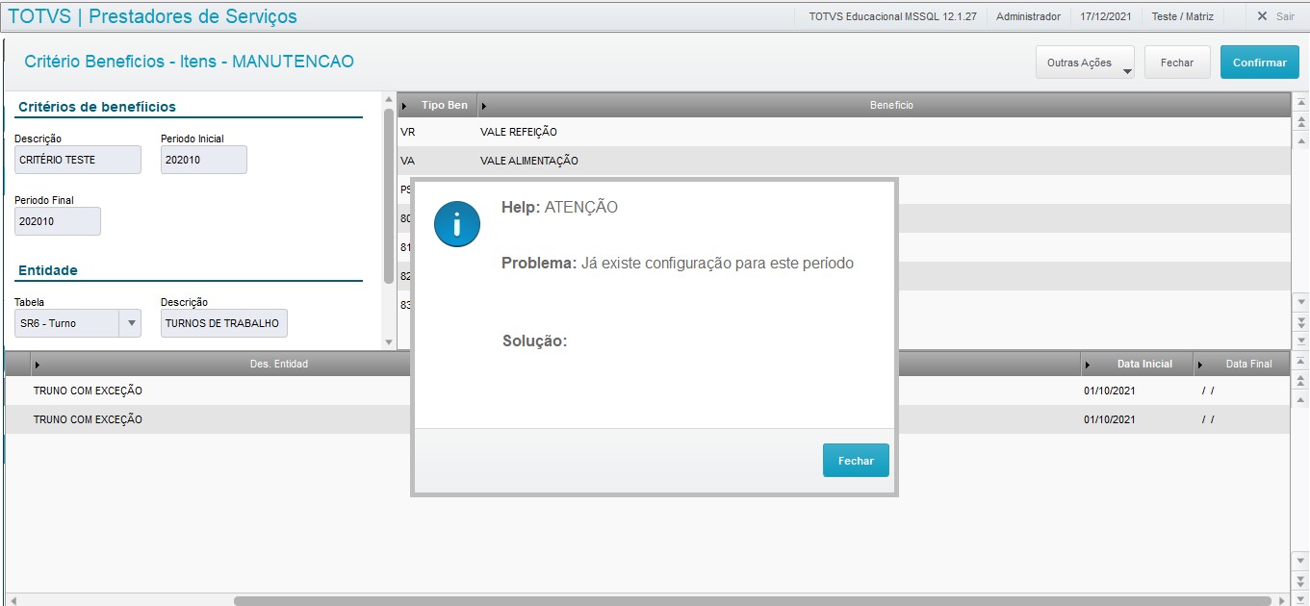Click the Data Final column header arrow

[x=1200, y=365]
